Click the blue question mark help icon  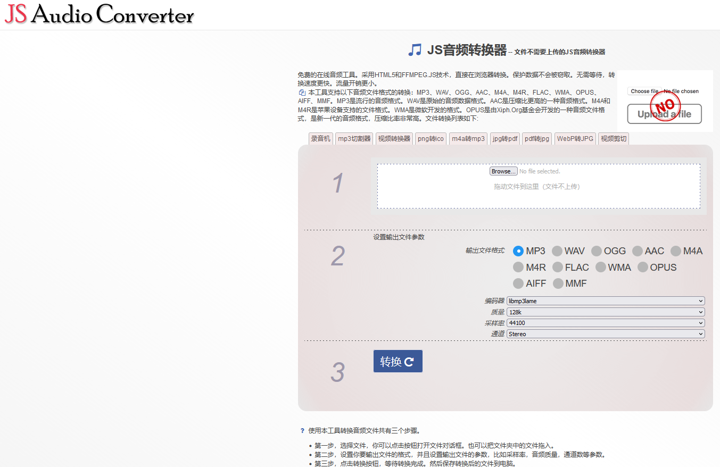pyautogui.click(x=302, y=431)
